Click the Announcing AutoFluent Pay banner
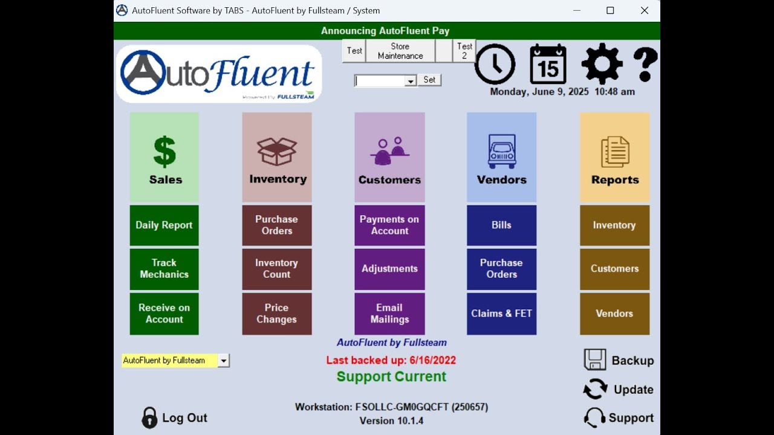 [x=385, y=31]
